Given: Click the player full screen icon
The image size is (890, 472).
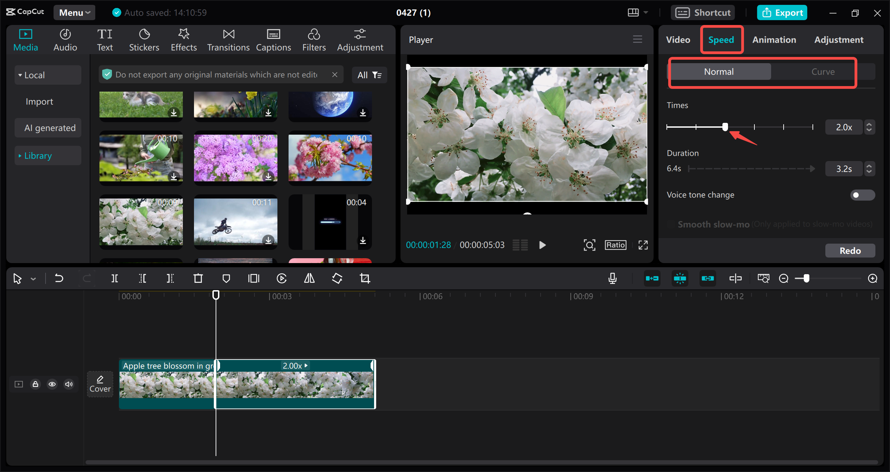Looking at the screenshot, I should [x=643, y=245].
